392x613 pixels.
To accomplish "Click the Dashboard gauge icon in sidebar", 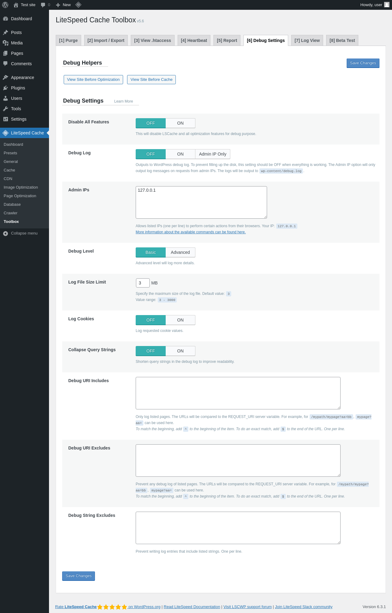I will (6, 19).
